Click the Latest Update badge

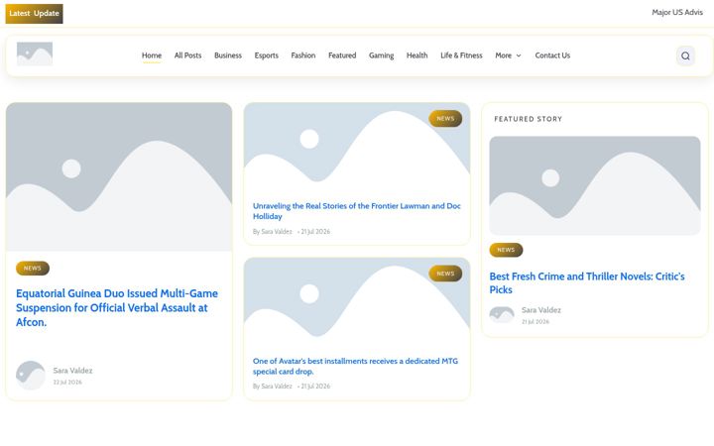click(x=34, y=14)
